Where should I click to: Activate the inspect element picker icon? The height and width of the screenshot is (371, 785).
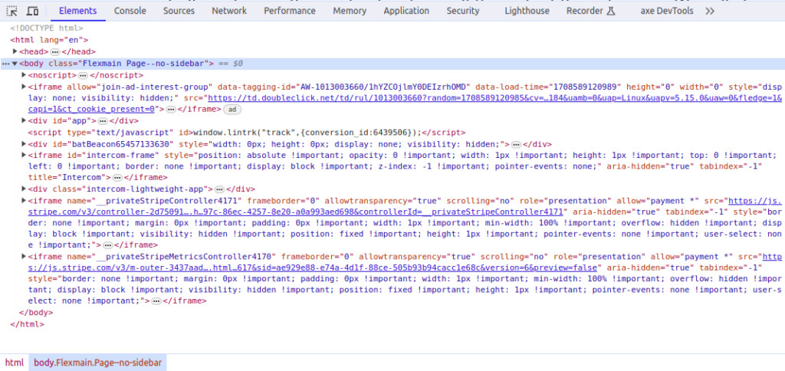pos(12,11)
